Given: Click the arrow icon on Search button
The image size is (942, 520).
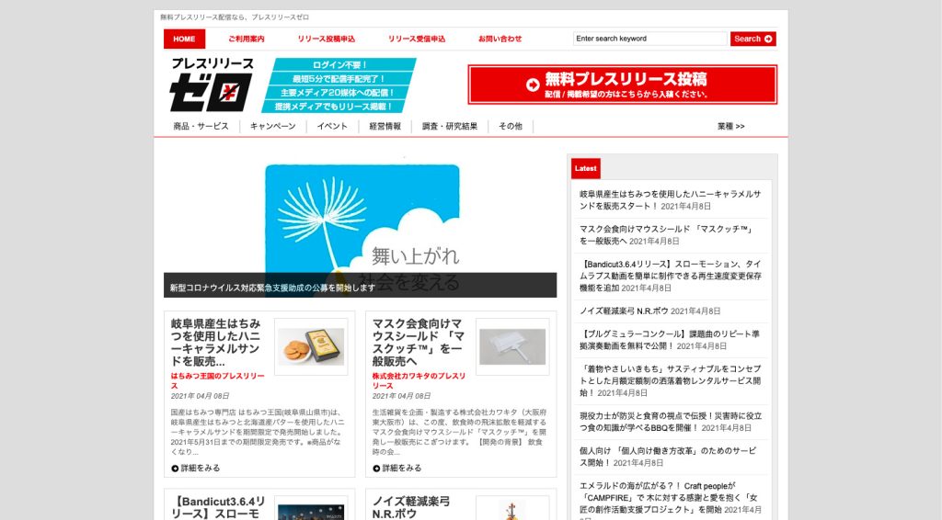Looking at the screenshot, I should click(x=769, y=39).
